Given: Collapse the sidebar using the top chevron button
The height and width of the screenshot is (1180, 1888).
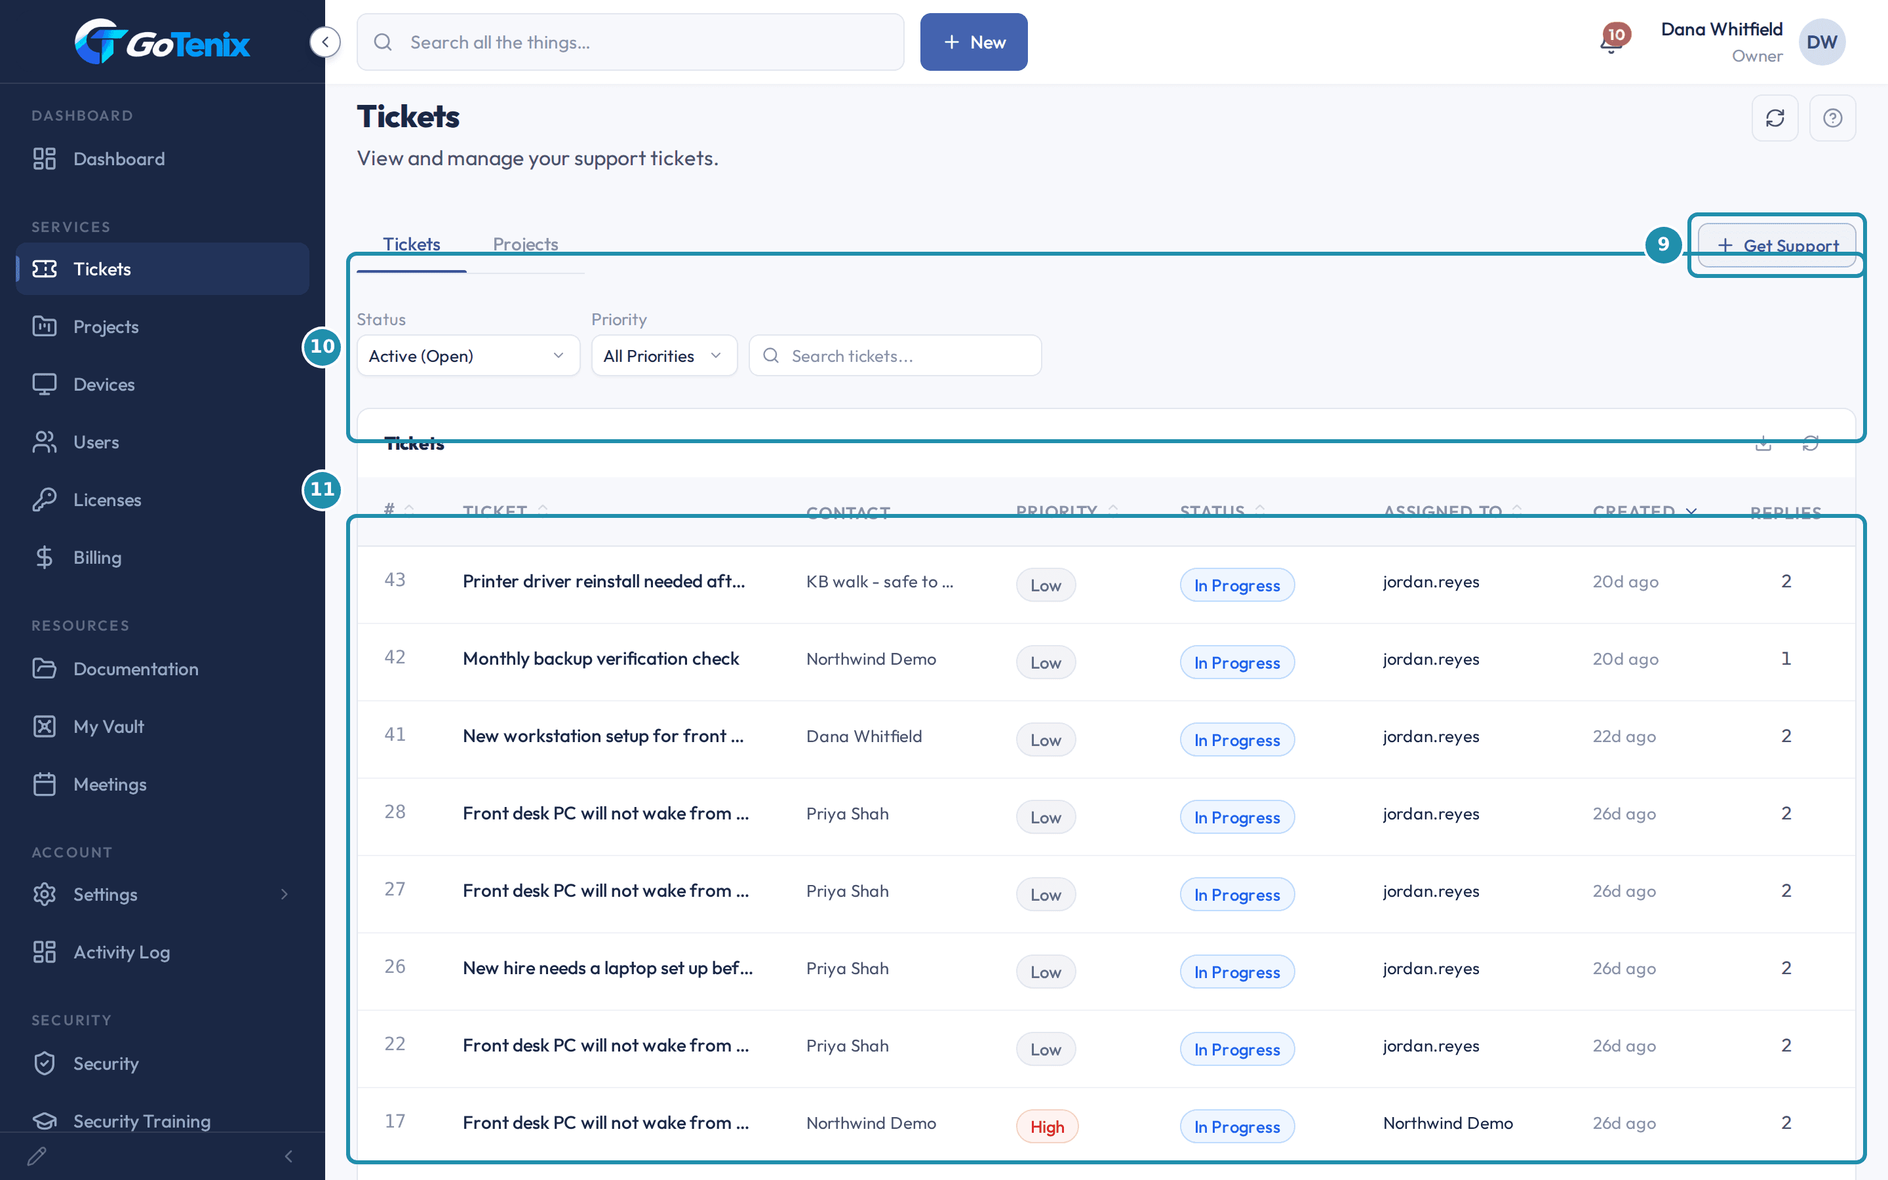Looking at the screenshot, I should coord(325,42).
